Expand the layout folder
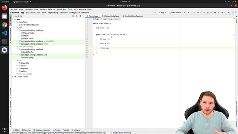 [17, 66]
